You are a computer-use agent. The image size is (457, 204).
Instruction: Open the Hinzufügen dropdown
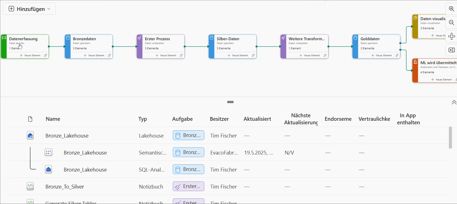click(x=29, y=9)
